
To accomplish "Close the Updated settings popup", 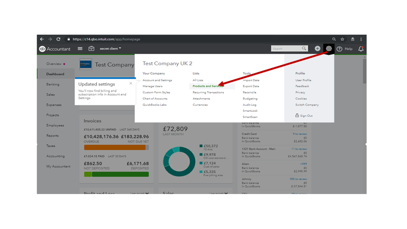I will [x=131, y=84].
